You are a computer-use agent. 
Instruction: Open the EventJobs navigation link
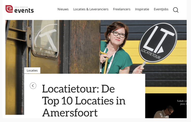pos(161,9)
